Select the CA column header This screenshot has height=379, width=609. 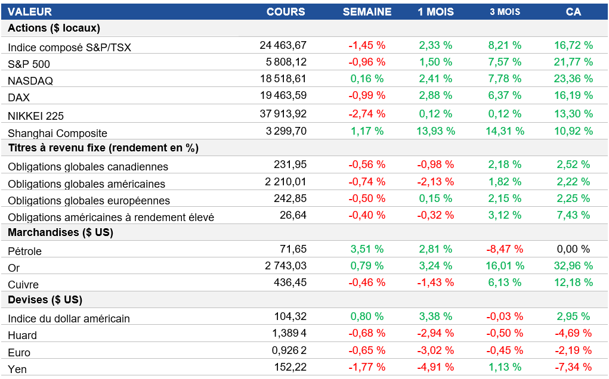tap(573, 12)
